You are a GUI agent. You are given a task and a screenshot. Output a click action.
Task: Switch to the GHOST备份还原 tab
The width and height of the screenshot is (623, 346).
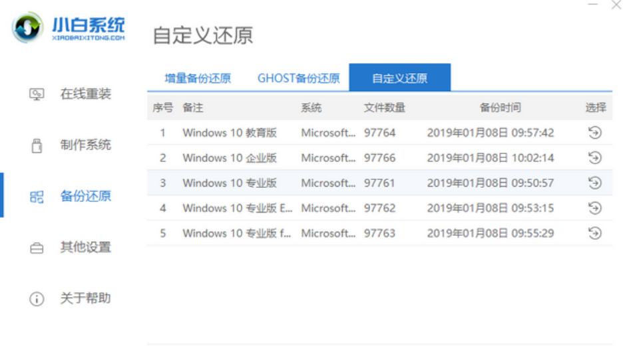coord(298,78)
